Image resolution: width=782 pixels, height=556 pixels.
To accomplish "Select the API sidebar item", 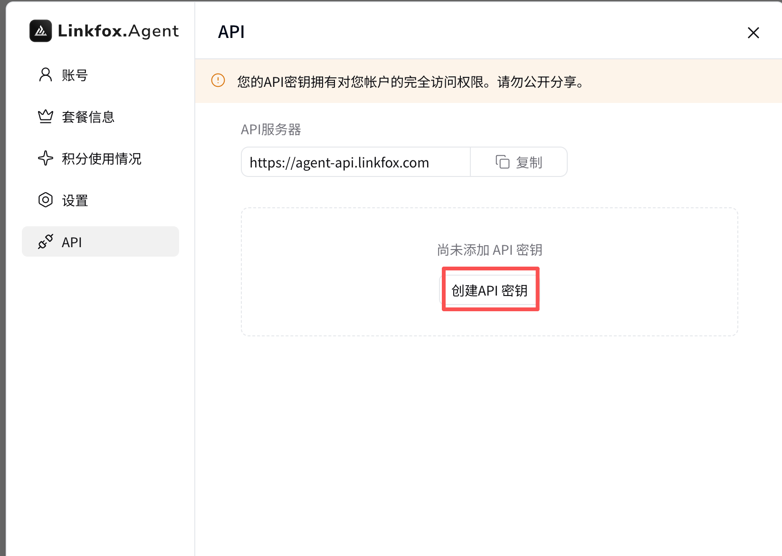I will (x=100, y=241).
